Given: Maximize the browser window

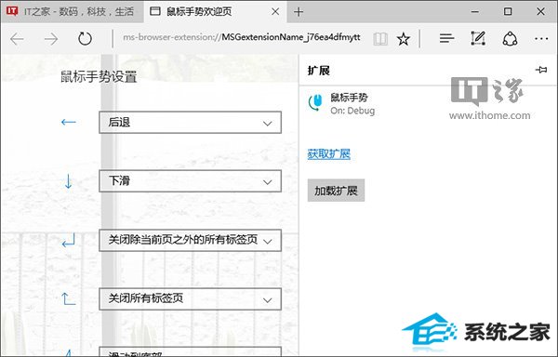Looking at the screenshot, I should (508, 12).
